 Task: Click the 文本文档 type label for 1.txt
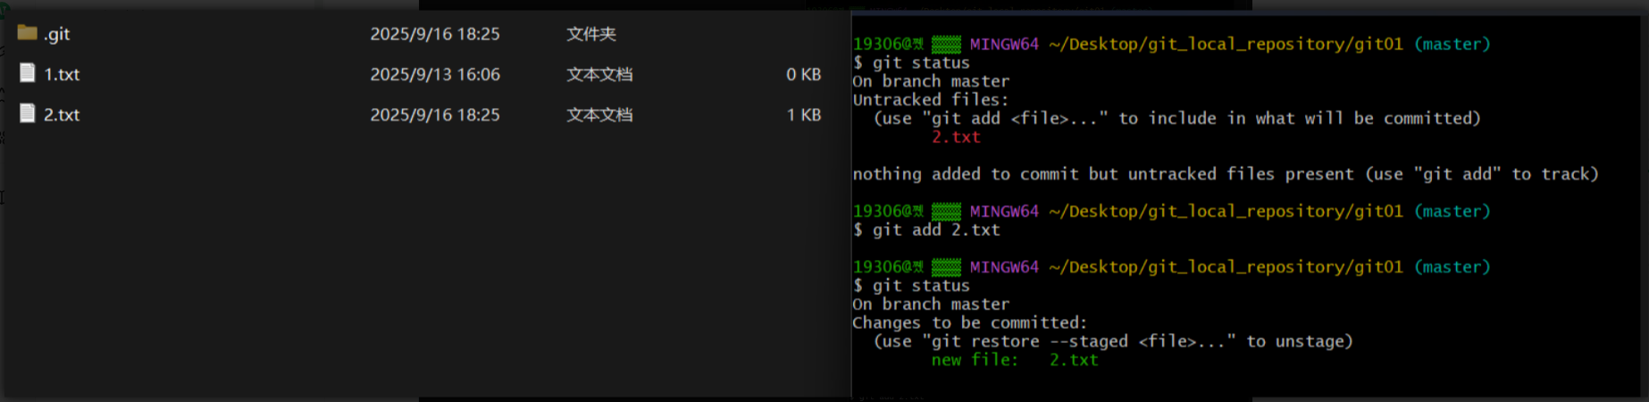(598, 74)
